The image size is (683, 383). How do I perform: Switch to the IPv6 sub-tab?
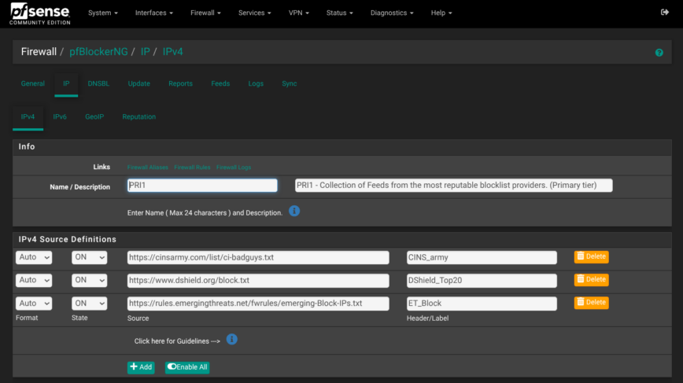60,117
